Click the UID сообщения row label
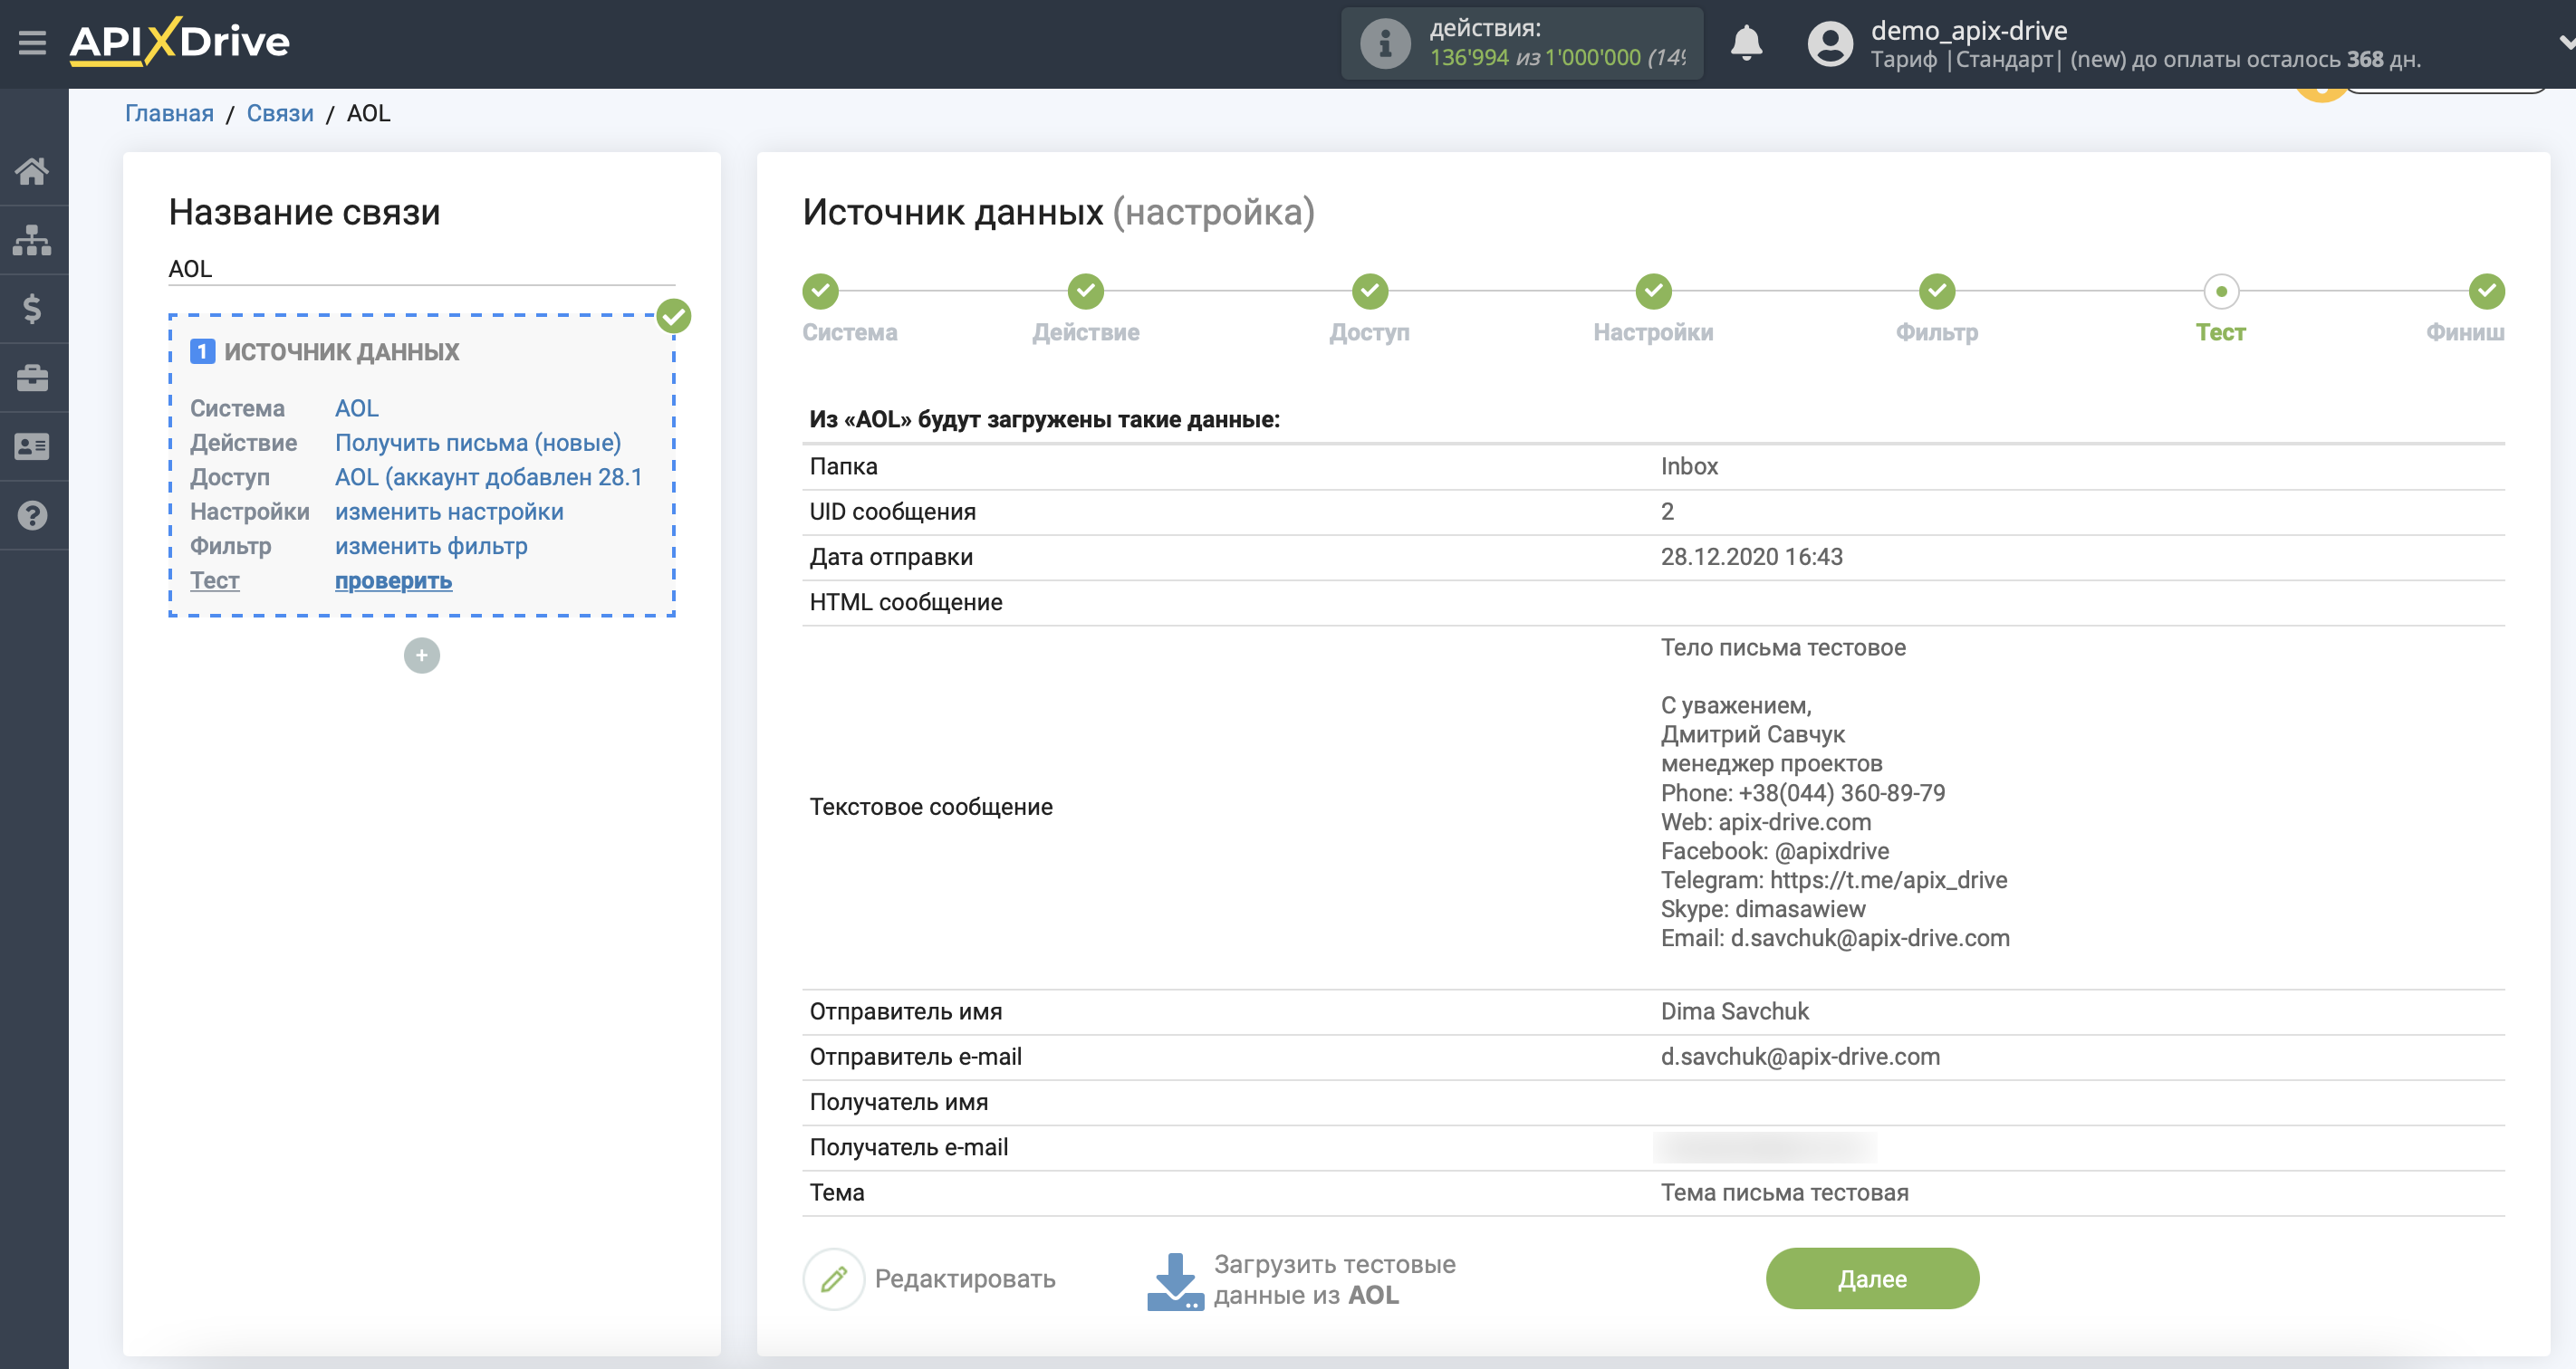 (892, 512)
